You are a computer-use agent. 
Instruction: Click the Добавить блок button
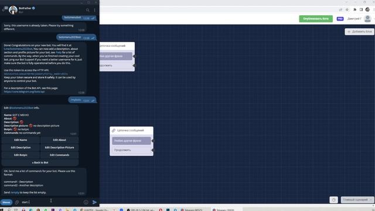coord(359,32)
